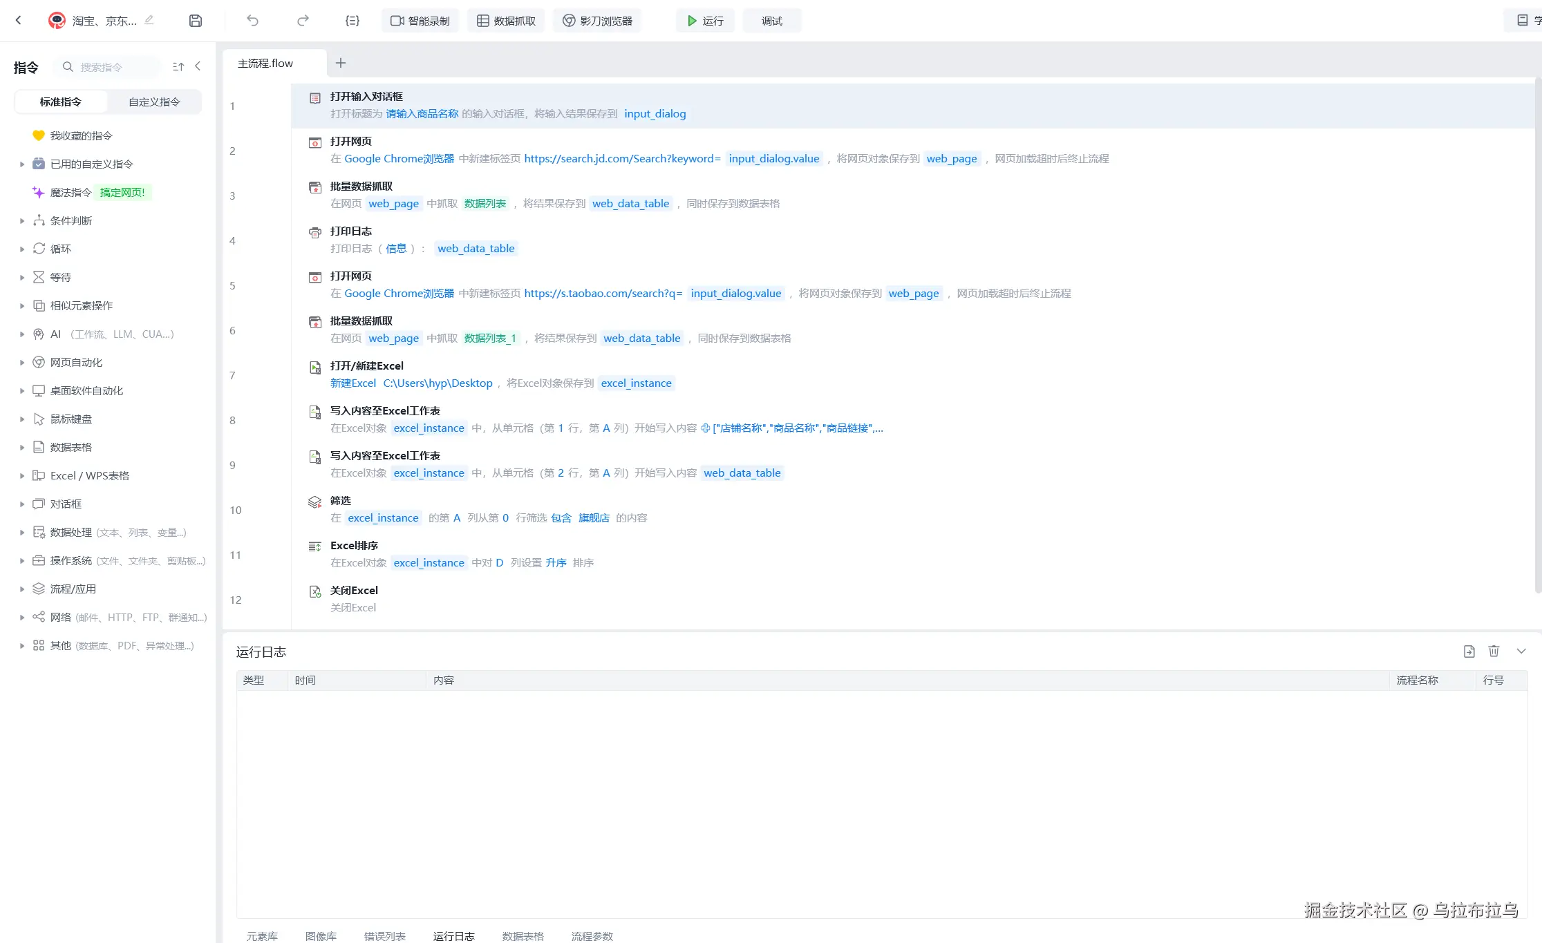This screenshot has height=943, width=1542.
Task: Click the sort instructions icon
Action: pyautogui.click(x=178, y=67)
